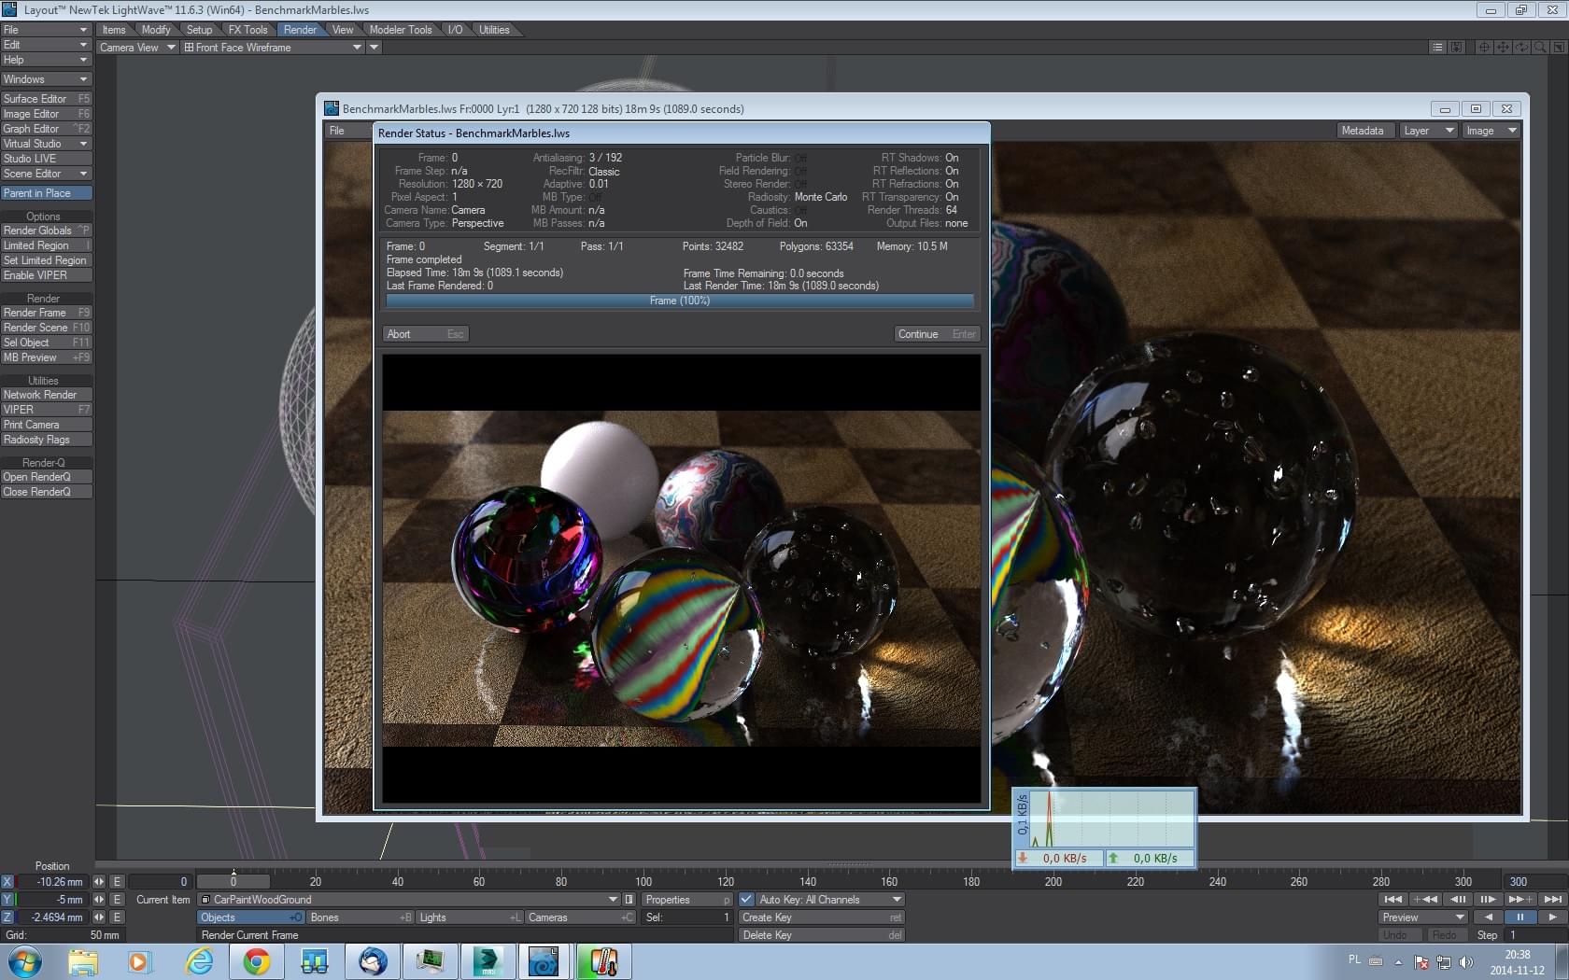The height and width of the screenshot is (980, 1569).
Task: Step back one frame
Action: click(x=1457, y=900)
